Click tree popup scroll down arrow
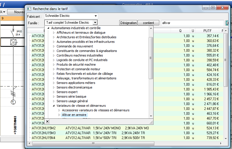 tap(151, 116)
